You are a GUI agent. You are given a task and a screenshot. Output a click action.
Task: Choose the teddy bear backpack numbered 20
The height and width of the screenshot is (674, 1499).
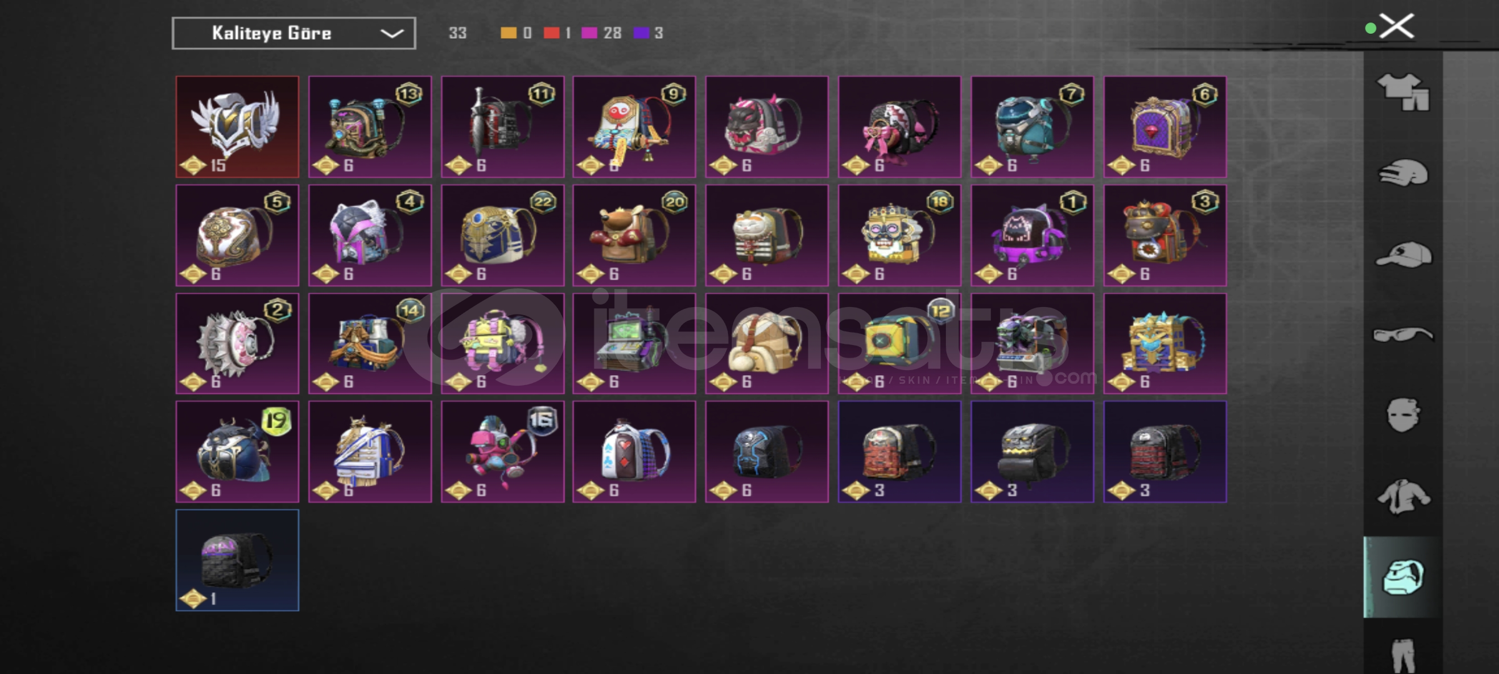634,235
